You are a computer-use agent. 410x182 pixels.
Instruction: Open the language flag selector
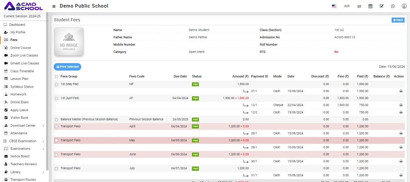coord(334,6)
